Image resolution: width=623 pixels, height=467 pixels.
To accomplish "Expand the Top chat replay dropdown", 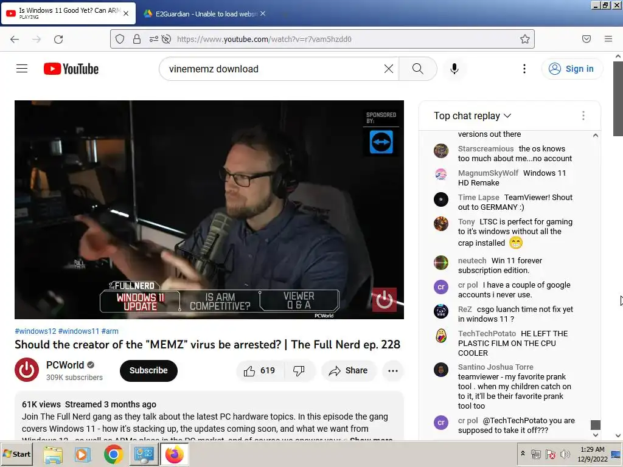I will pyautogui.click(x=472, y=116).
